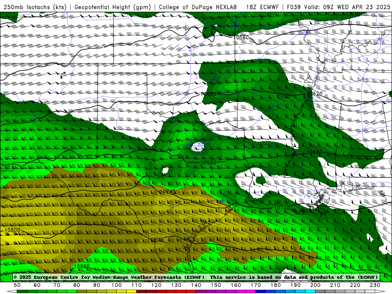Screen dimensions: 392x294
Task: Click the 100 kts color scale label
Action: 117,285
